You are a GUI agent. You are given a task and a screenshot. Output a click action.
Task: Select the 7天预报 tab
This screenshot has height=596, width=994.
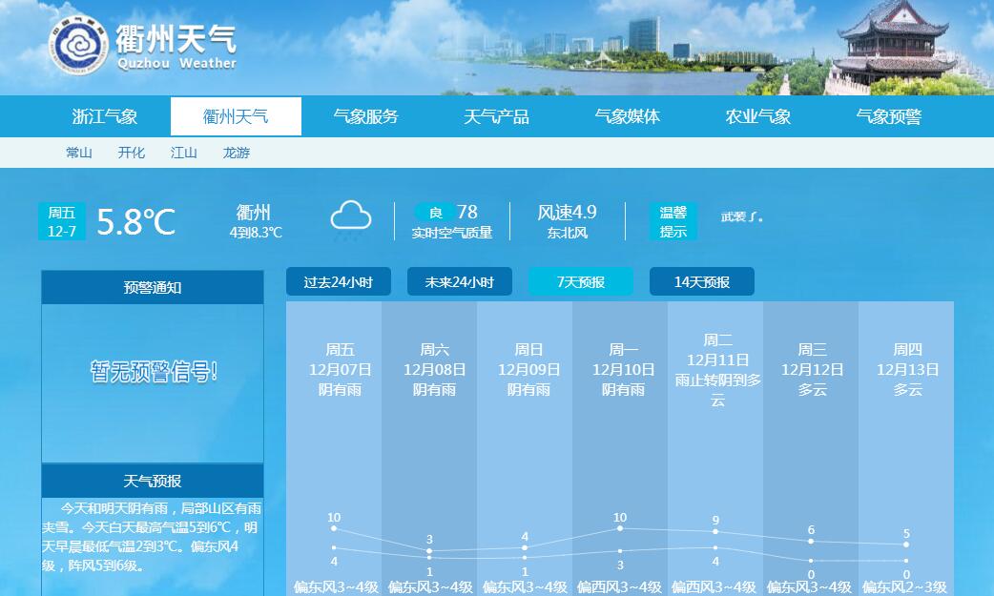(580, 281)
